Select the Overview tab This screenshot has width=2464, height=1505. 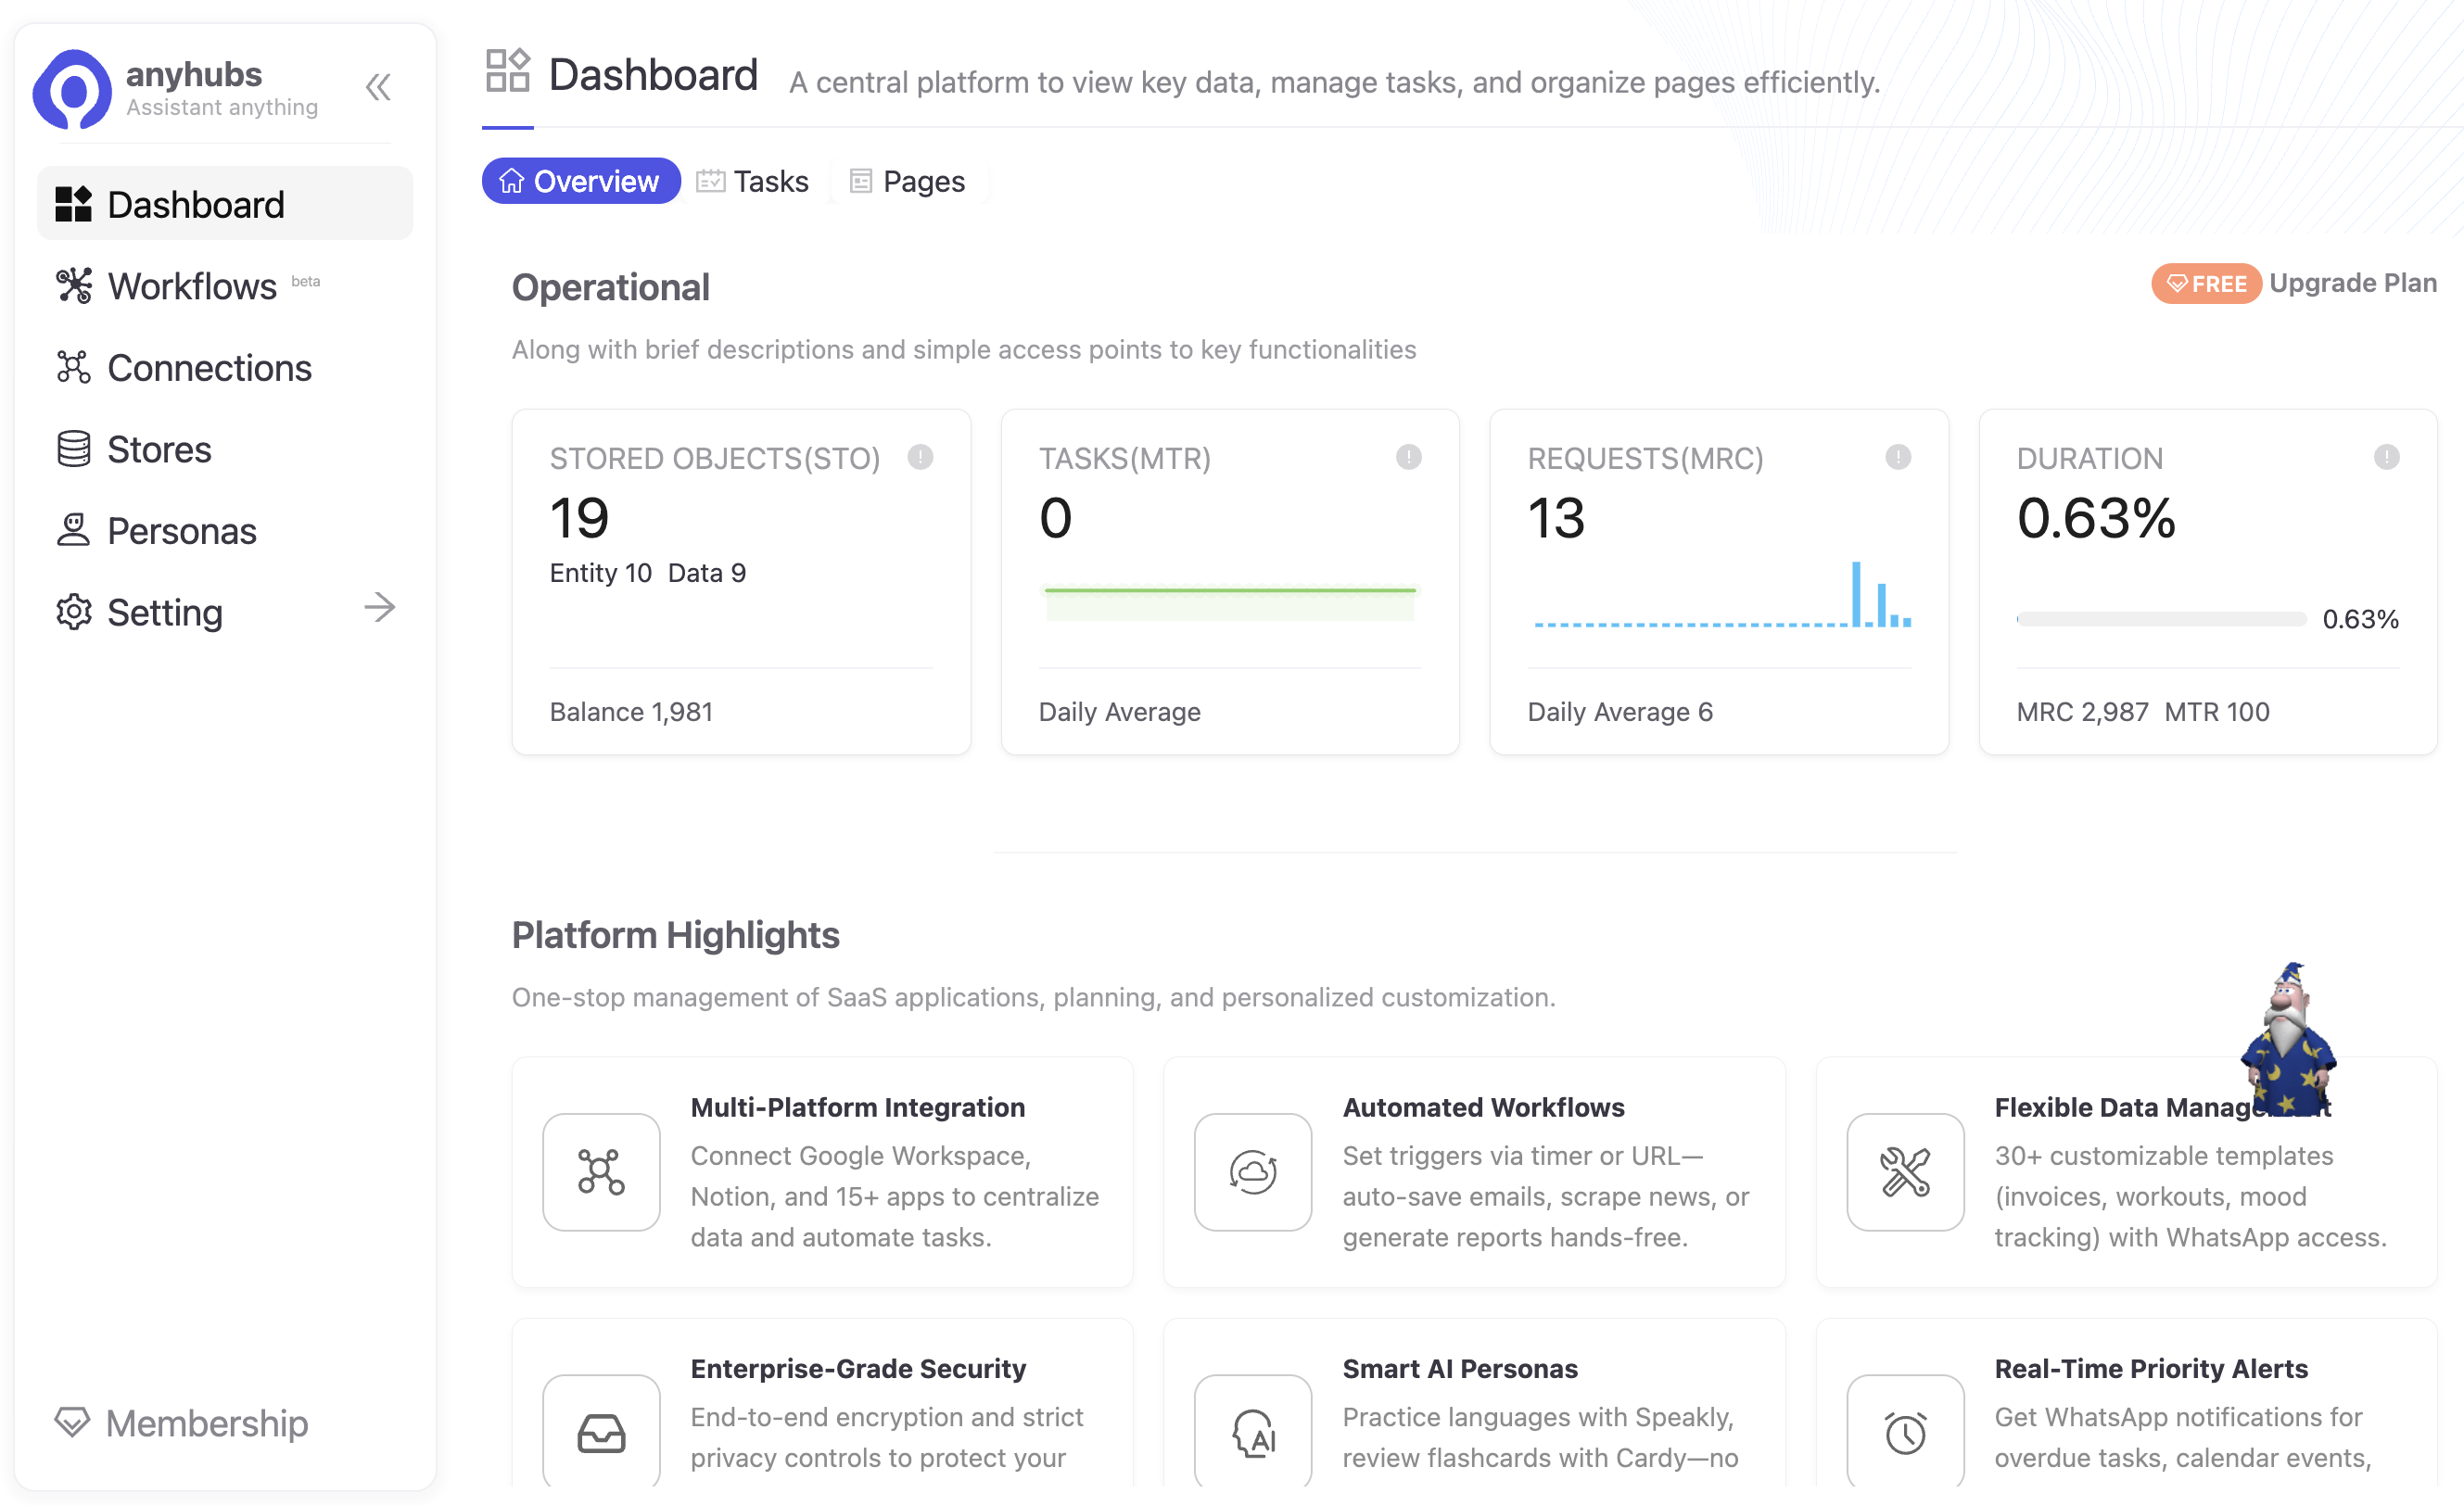coord(581,181)
